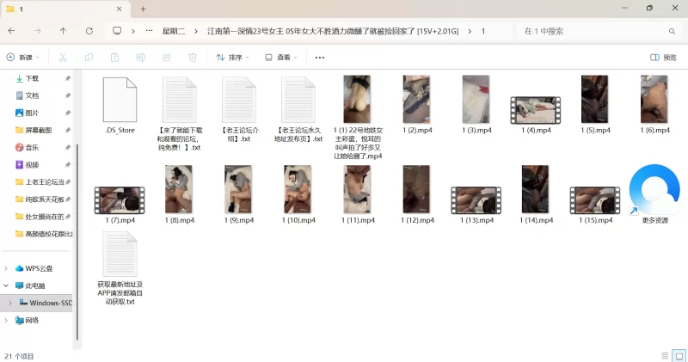Open 视频 in the sidebar
Image resolution: width=688 pixels, height=362 pixels.
pyautogui.click(x=32, y=164)
